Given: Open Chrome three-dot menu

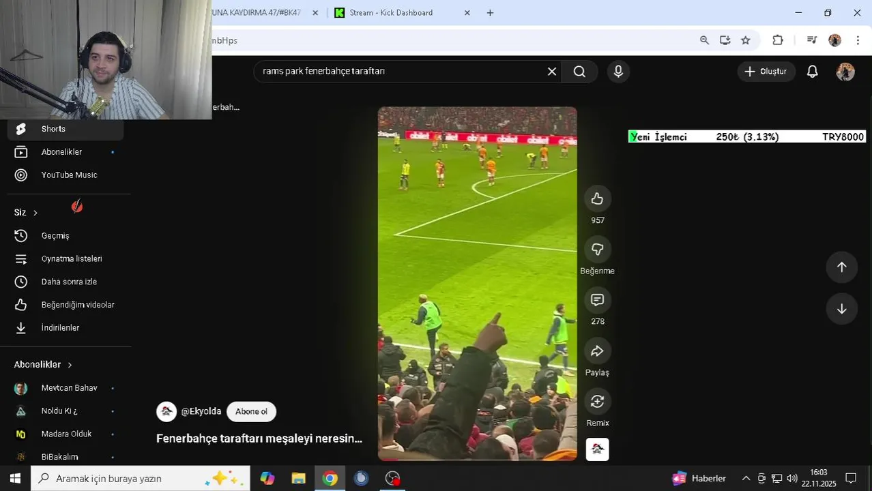Looking at the screenshot, I should click(858, 40).
